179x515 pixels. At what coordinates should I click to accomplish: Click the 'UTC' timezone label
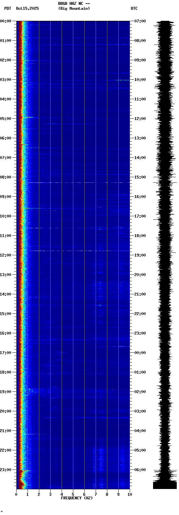click(x=134, y=8)
